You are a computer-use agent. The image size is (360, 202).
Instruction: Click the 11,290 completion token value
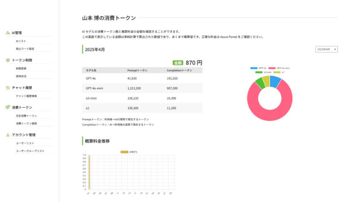tap(171, 108)
